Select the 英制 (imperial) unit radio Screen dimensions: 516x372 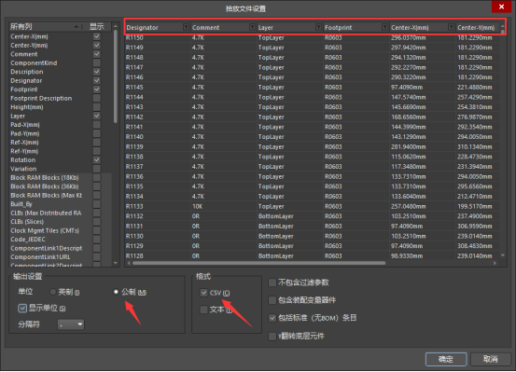pyautogui.click(x=52, y=292)
